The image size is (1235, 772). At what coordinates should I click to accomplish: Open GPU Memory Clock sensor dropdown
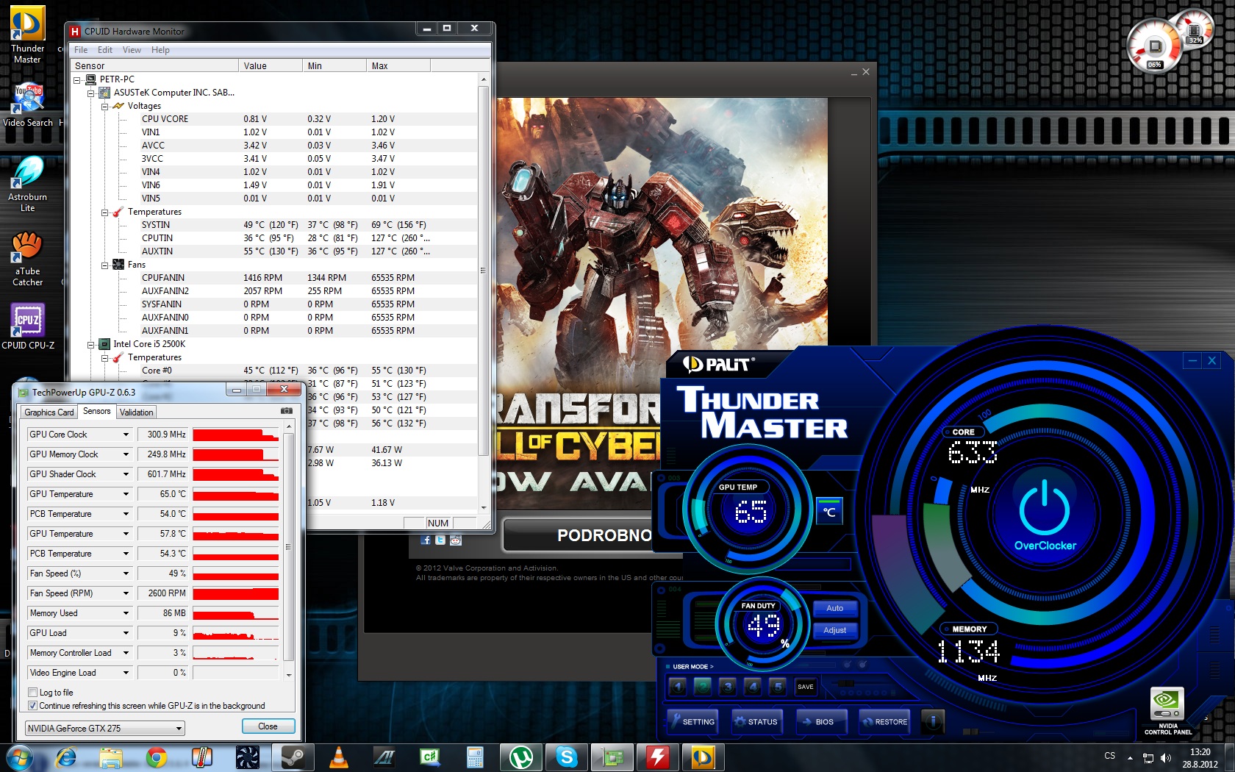(x=126, y=454)
